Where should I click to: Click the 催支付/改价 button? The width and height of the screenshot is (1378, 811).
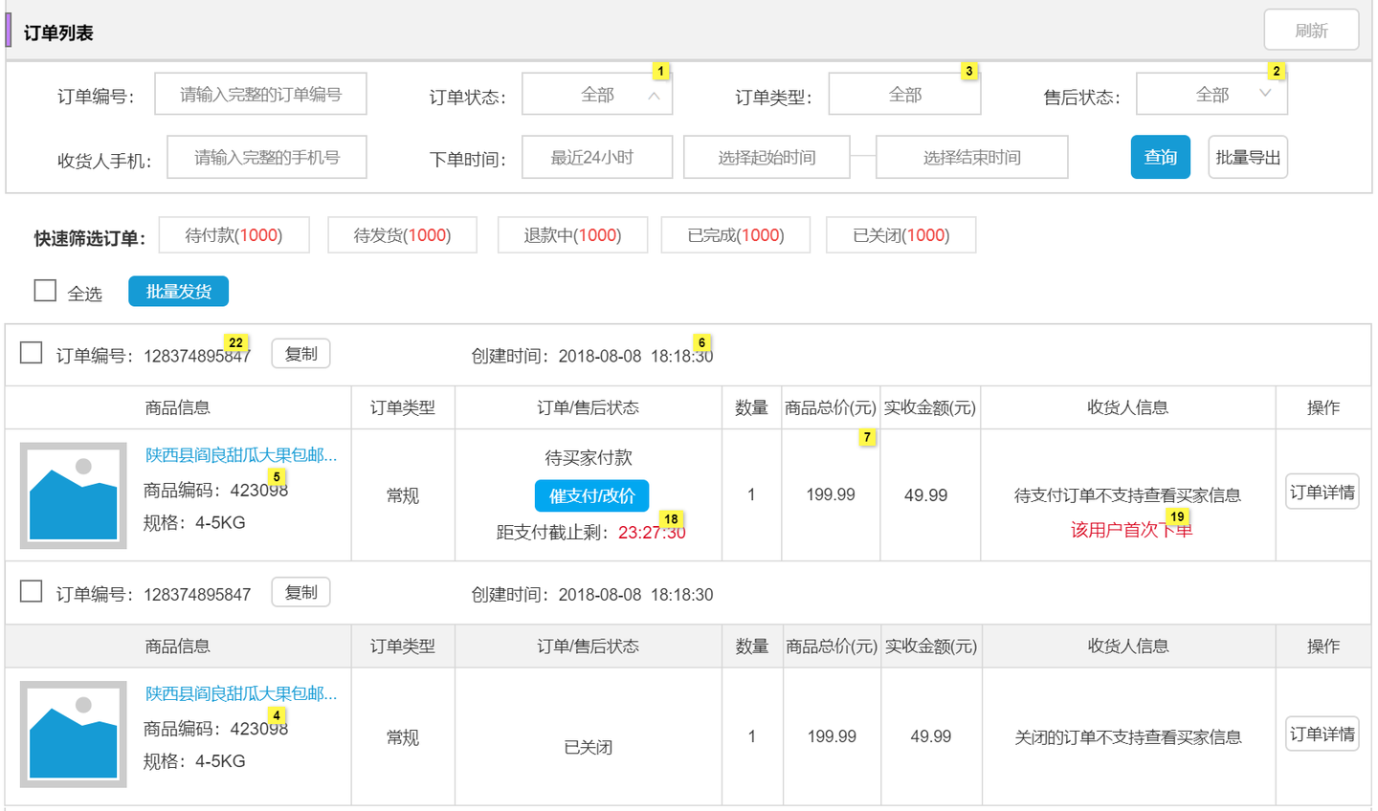pos(591,495)
